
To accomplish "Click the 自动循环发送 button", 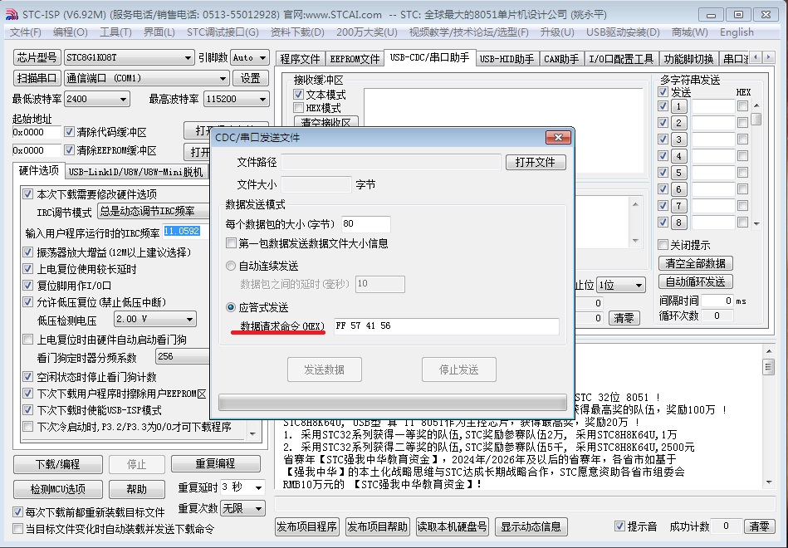I will coord(696,281).
